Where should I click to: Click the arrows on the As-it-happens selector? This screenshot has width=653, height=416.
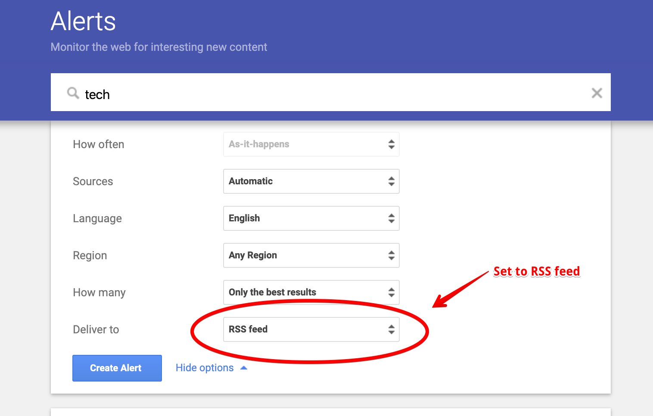391,144
